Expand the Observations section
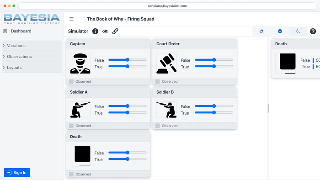This screenshot has height=180, width=320. (x=32, y=57)
